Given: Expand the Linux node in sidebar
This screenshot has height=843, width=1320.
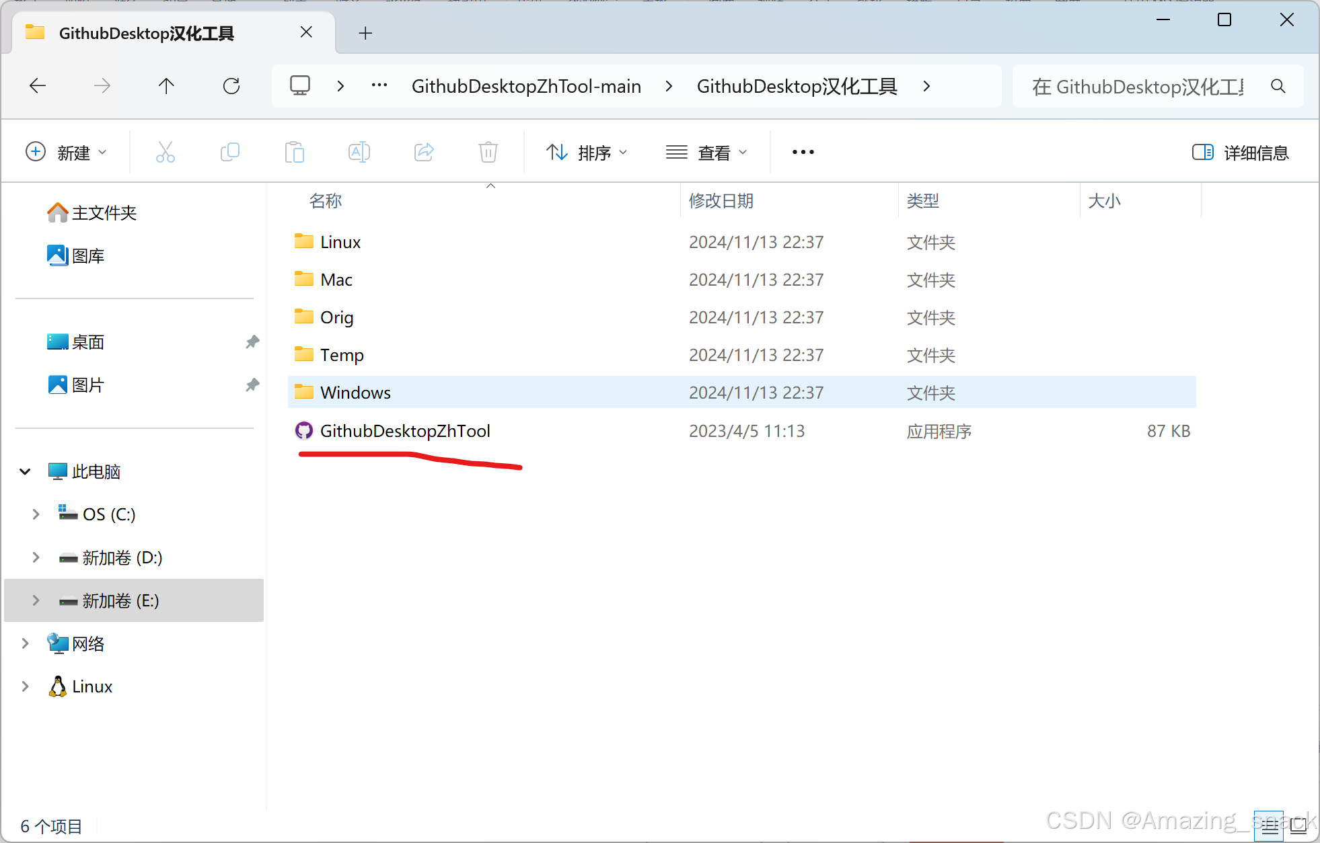Looking at the screenshot, I should click(x=25, y=686).
